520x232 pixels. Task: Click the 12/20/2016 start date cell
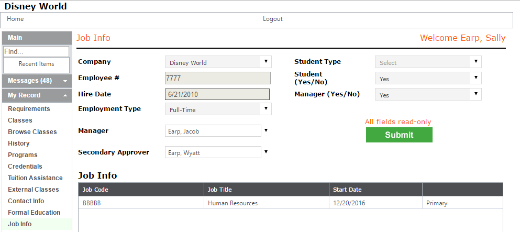pyautogui.click(x=376, y=203)
